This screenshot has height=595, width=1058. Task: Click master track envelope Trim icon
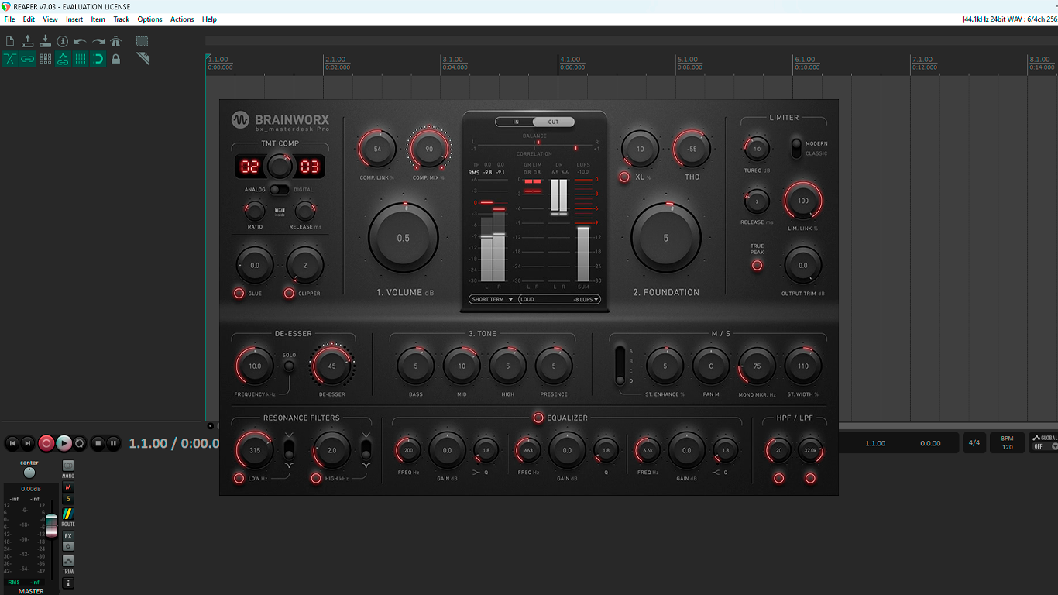tap(68, 561)
